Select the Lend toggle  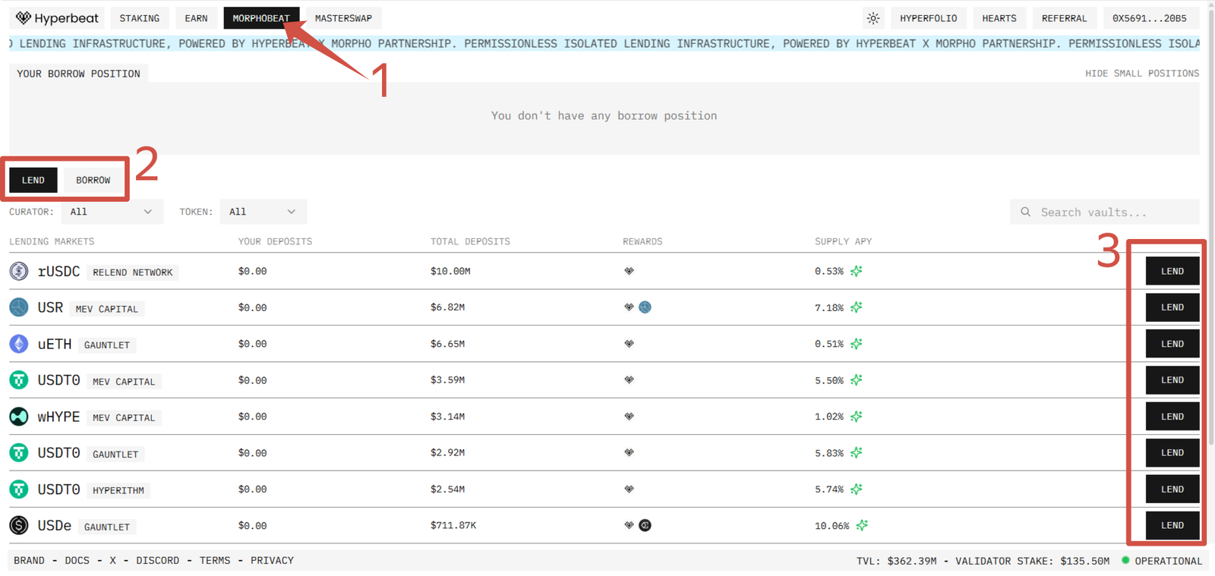click(x=33, y=180)
